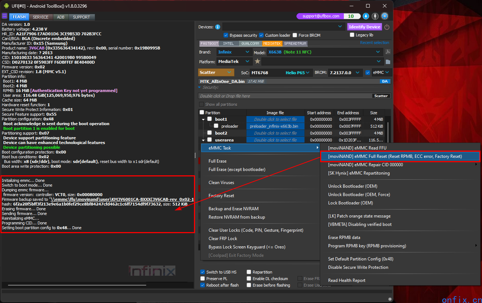
Task: Open the SoC dropdown showing MT6768
Action: (x=281, y=72)
